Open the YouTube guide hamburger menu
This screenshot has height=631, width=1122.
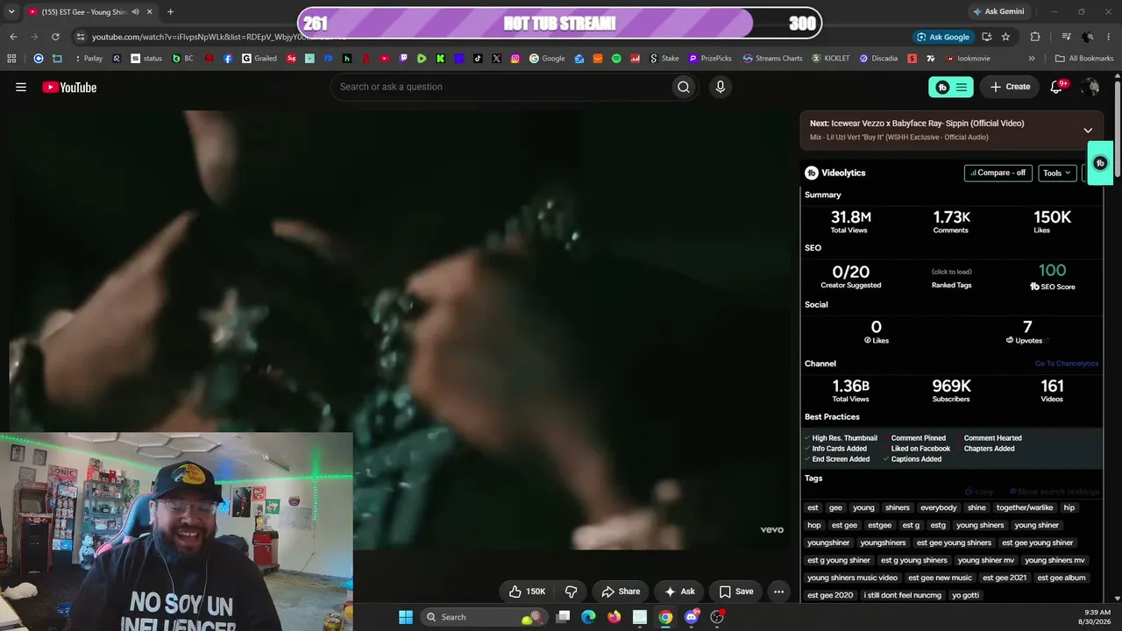pyautogui.click(x=21, y=87)
